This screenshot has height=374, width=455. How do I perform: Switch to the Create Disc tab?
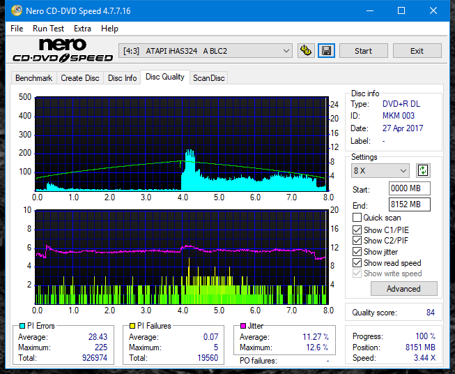(80, 78)
